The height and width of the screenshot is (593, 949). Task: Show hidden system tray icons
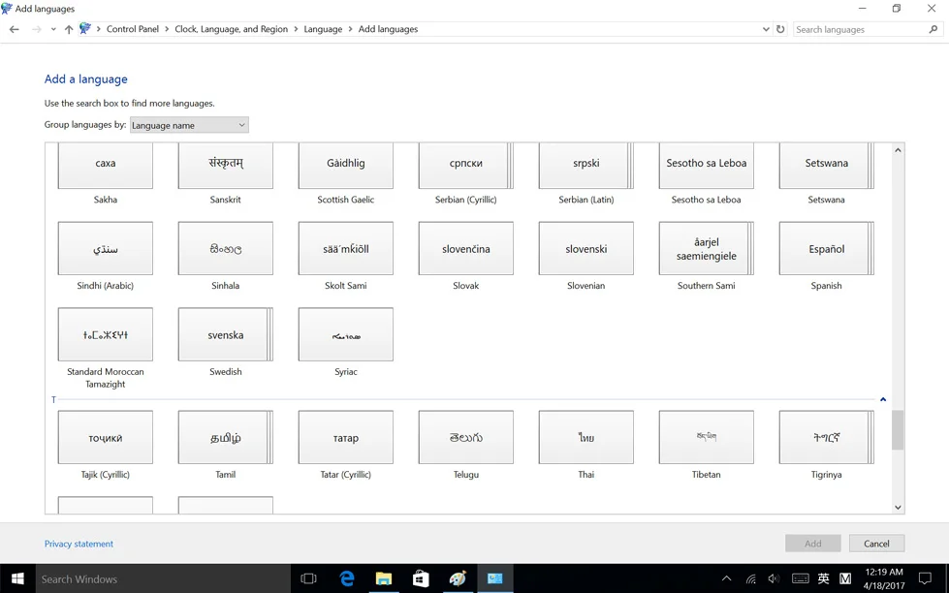click(726, 578)
